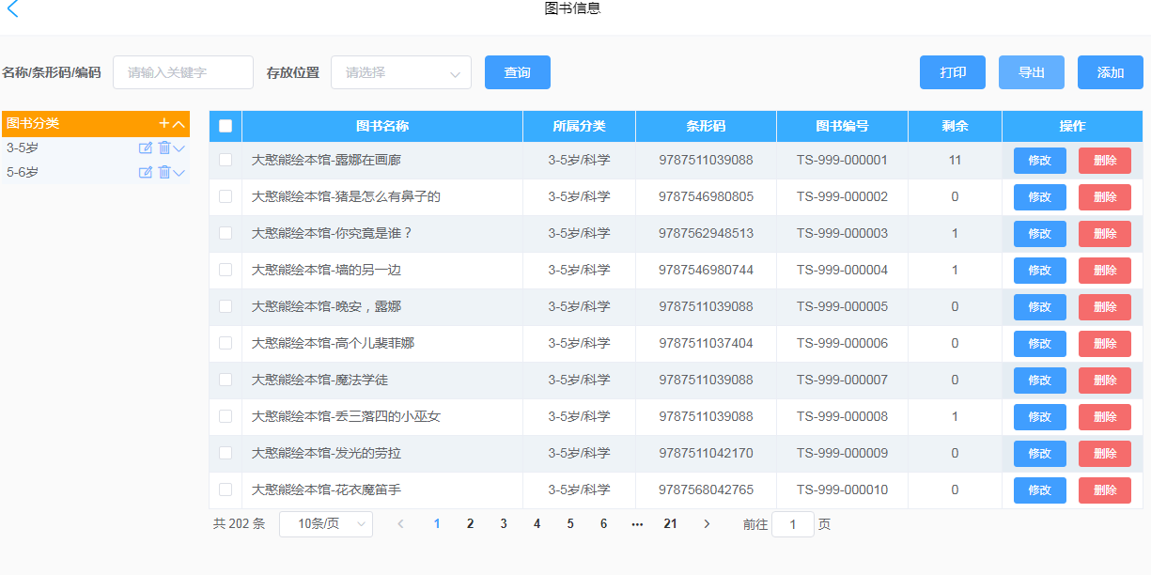This screenshot has height=575, width=1151.
Task: Check the row for 花衣魔笛手
Action: 226,490
